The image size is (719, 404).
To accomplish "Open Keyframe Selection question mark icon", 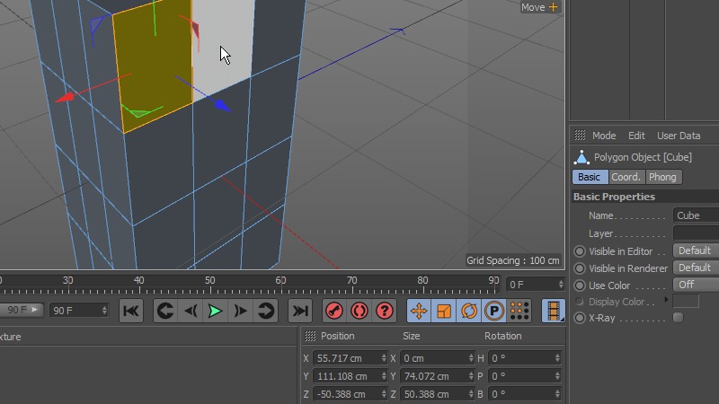I will pos(385,311).
